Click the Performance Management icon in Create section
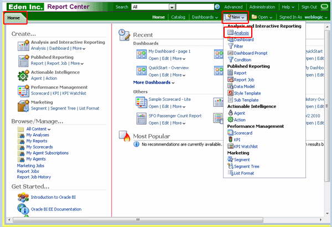The height and width of the screenshot is (227, 332). pos(23,90)
